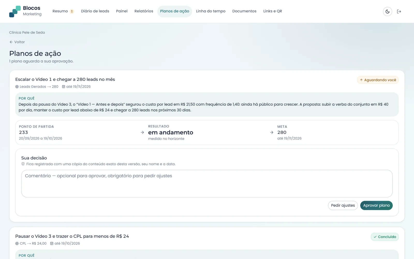Click the calendar icon beside até 19/11/2026

pyautogui.click(x=63, y=87)
